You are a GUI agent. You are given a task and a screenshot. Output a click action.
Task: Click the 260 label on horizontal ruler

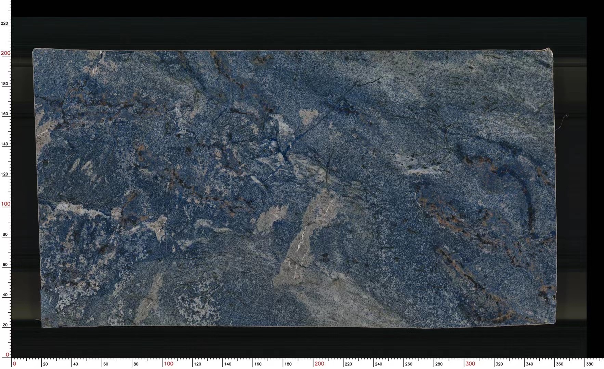pos(409,364)
